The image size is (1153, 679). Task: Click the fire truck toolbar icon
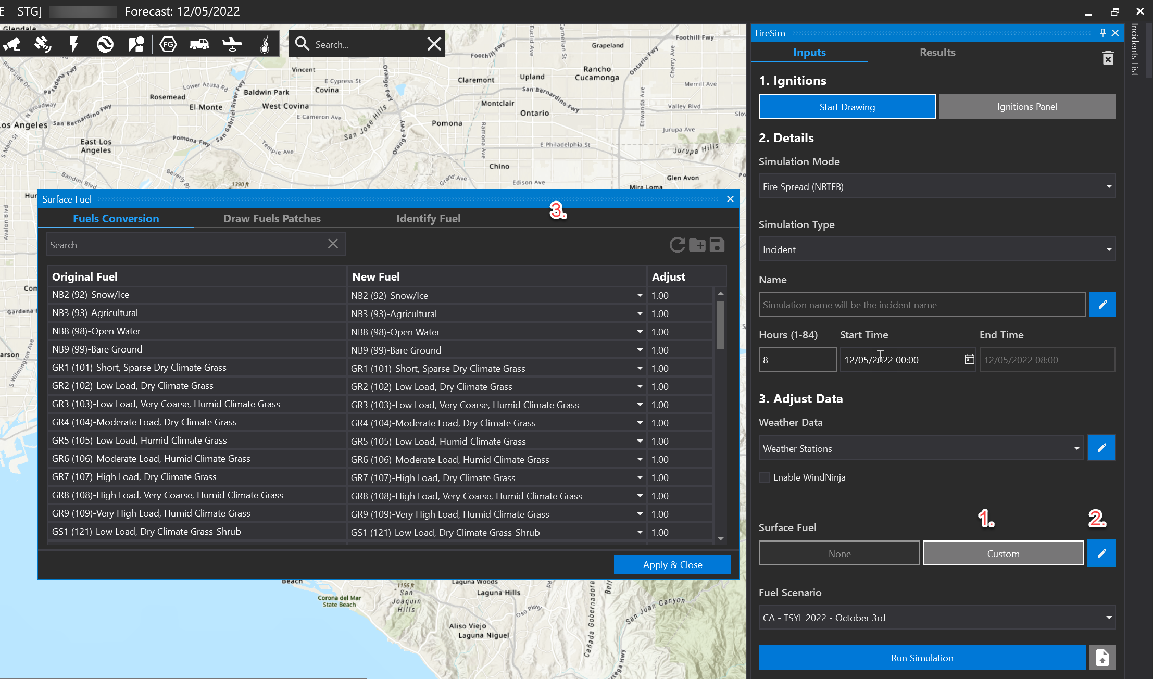click(x=199, y=44)
